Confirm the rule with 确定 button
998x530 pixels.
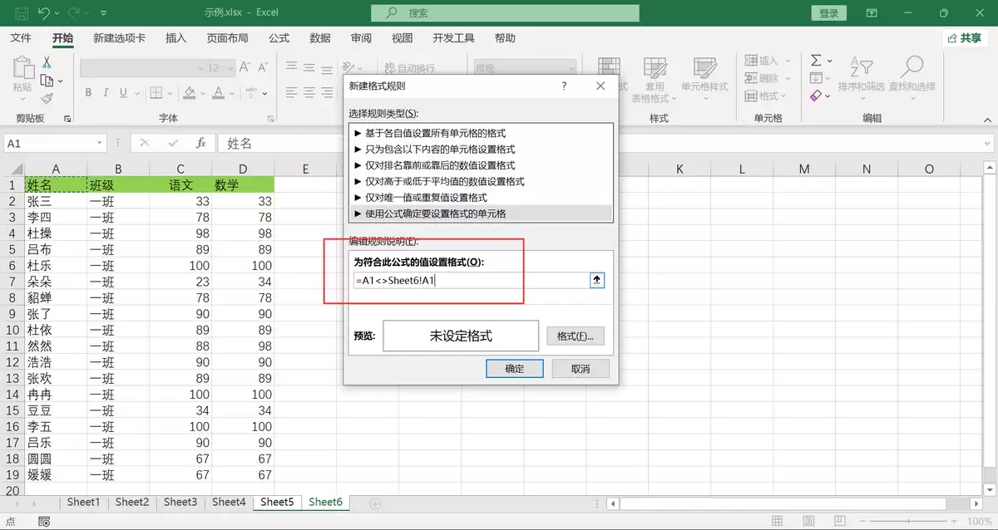click(x=515, y=368)
